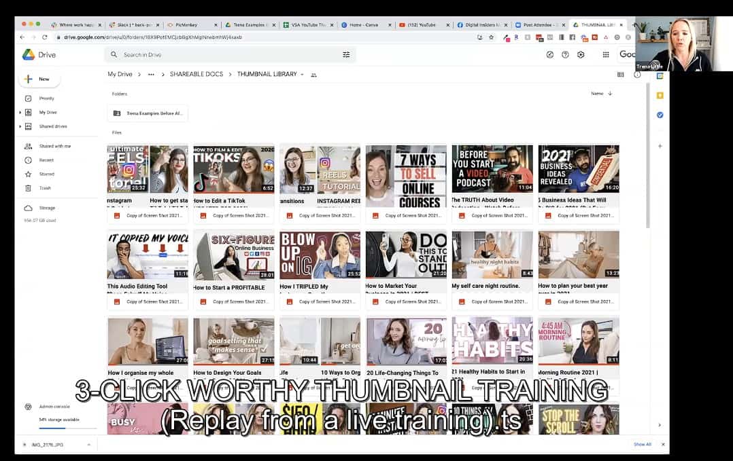Click the storage usage progress bar
Image resolution: width=733 pixels, height=461 pixels.
[57, 428]
